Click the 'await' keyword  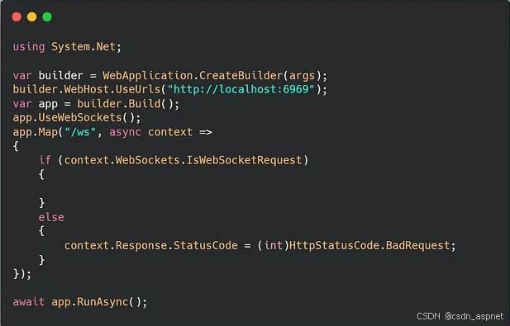click(x=29, y=302)
